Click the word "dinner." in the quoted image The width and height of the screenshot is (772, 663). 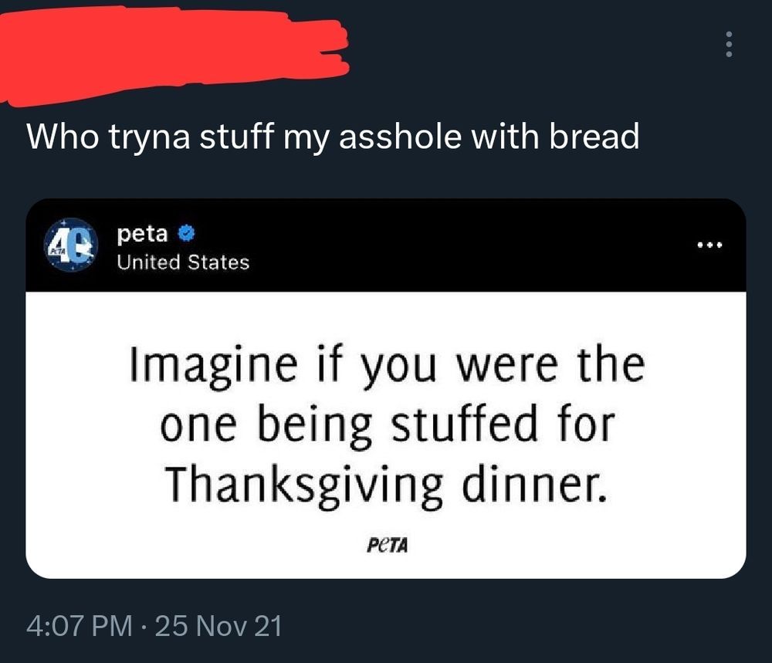point(532,482)
